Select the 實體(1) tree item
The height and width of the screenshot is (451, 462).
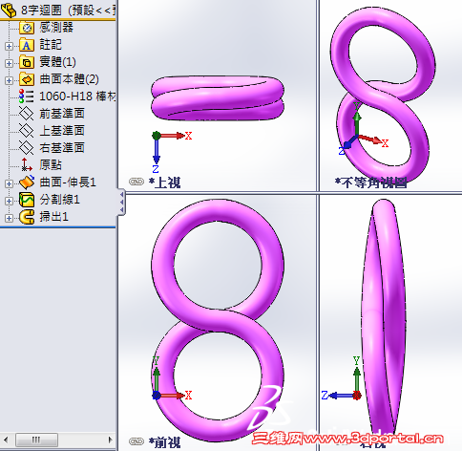(x=57, y=62)
